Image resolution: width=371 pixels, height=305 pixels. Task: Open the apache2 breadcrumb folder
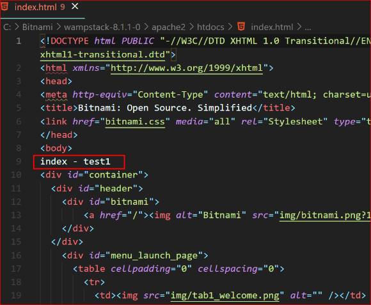click(x=168, y=27)
